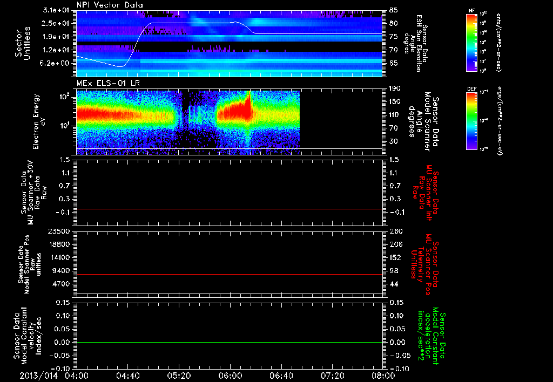Click the 206 telemetry tick label
This screenshot has width=553, height=382.
[x=396, y=244]
